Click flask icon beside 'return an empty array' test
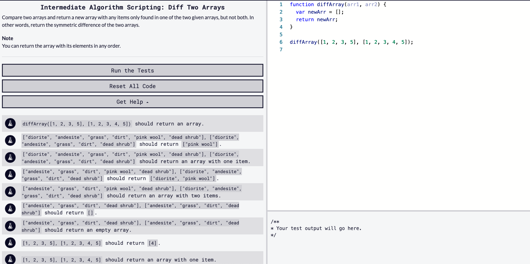 click(10, 226)
